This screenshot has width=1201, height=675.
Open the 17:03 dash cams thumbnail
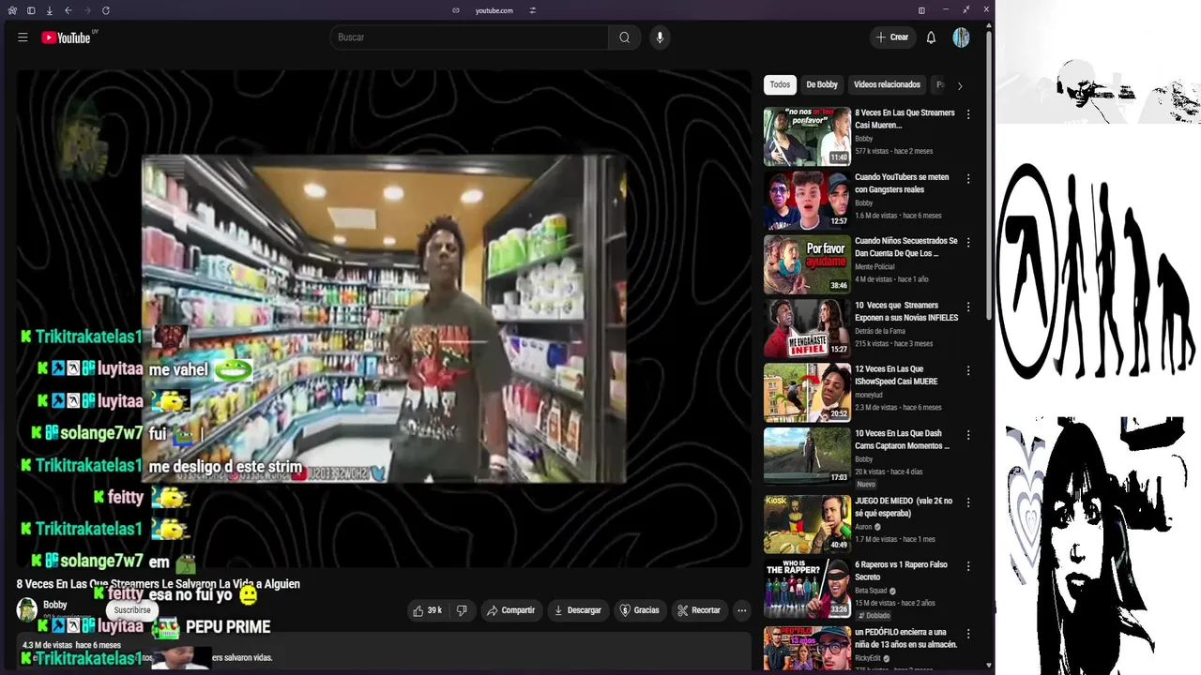pos(807,457)
